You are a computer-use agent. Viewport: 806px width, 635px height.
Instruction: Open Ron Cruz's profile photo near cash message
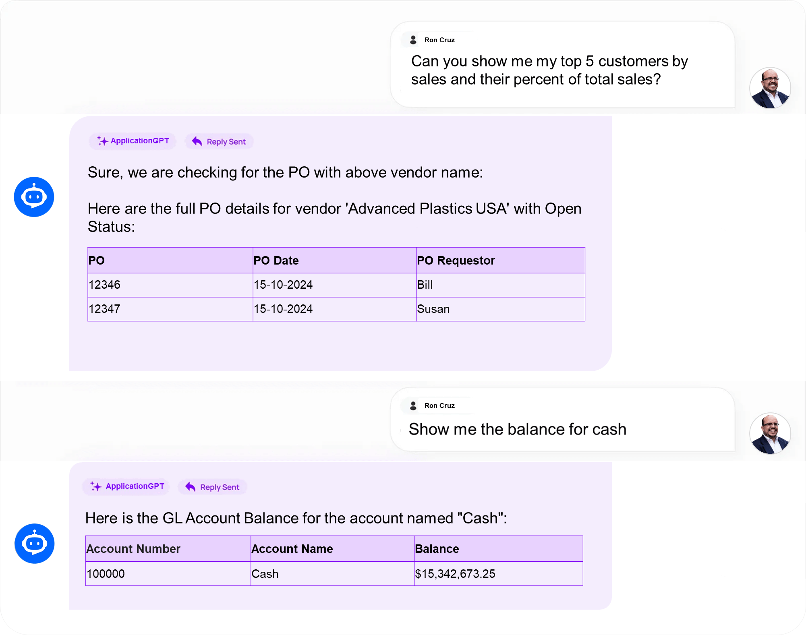tap(769, 433)
